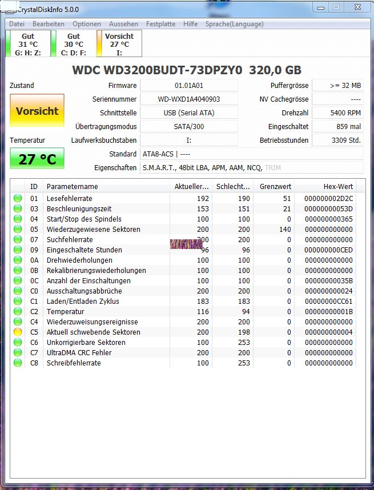
Task: Click the Firmware field 01.01A01
Action: 189,85
